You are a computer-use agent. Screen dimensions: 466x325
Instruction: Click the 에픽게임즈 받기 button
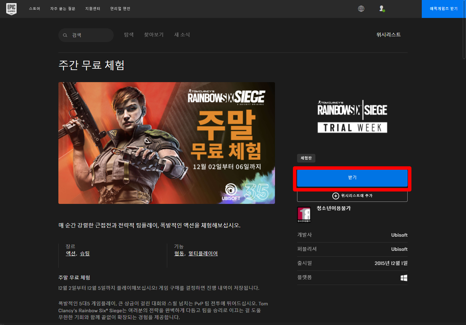point(444,9)
